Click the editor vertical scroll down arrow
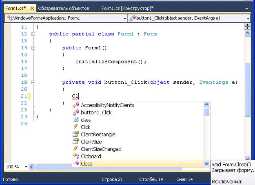The image size is (255, 185). point(247,158)
